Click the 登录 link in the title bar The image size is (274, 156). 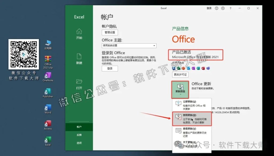pos(209,8)
